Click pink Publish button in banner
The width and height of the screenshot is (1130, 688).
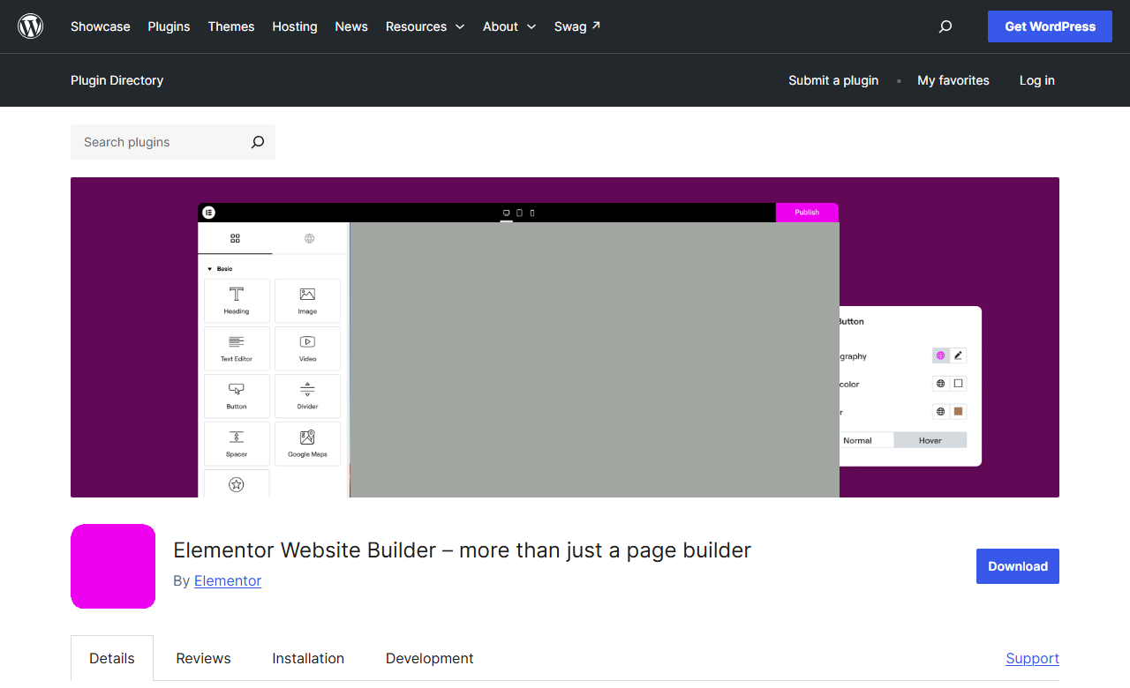tap(807, 213)
